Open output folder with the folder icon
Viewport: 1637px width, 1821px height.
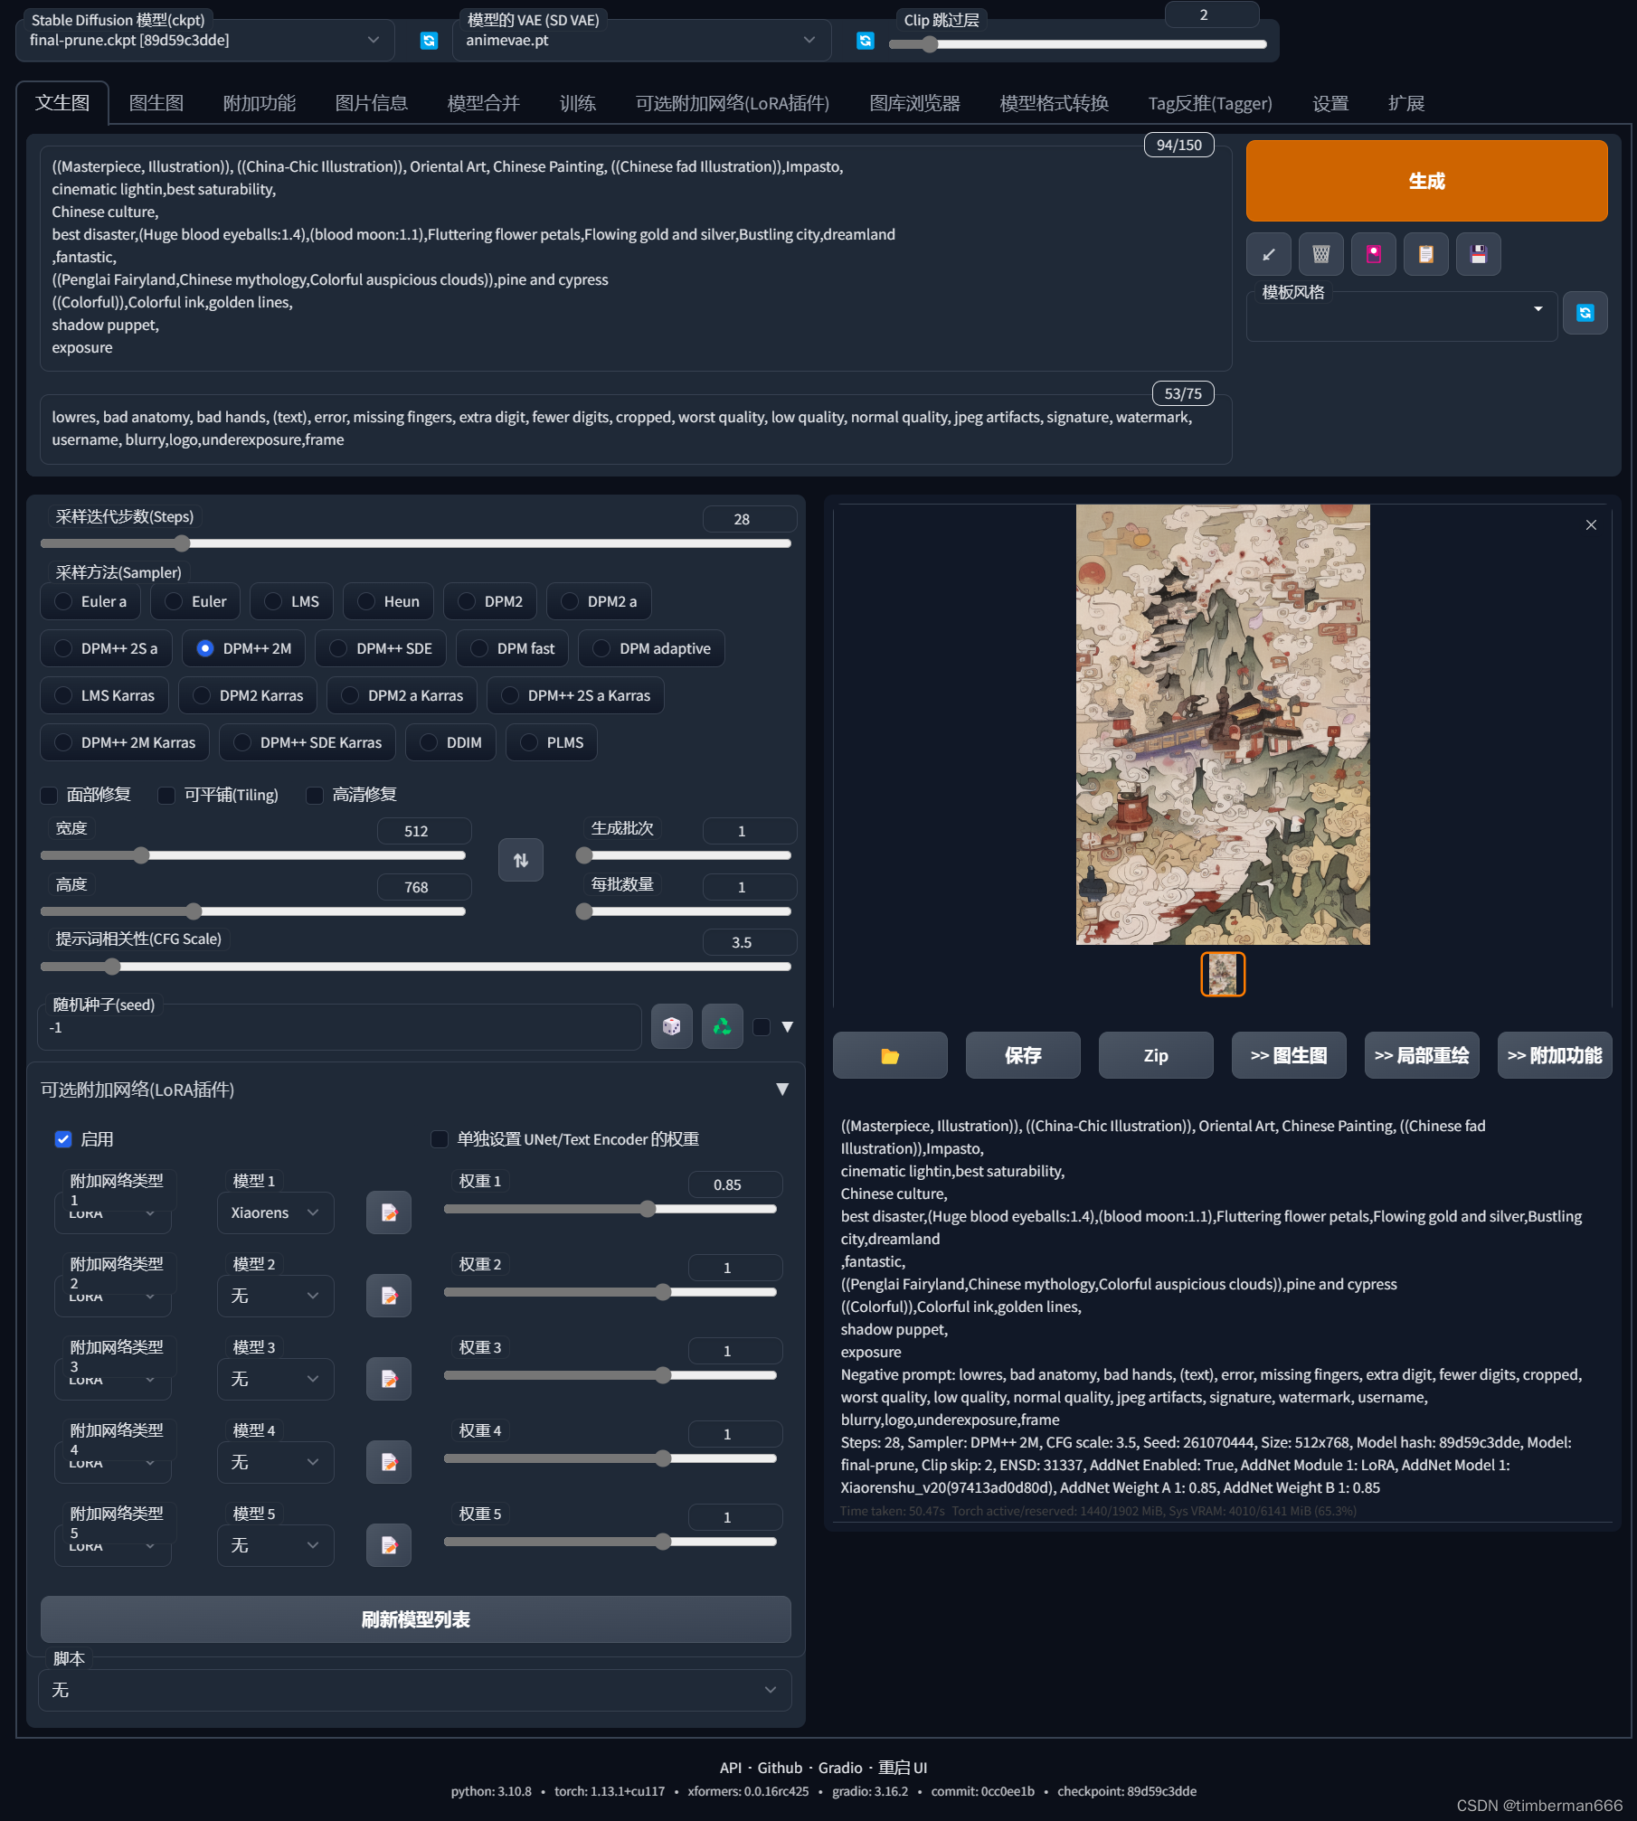pyautogui.click(x=890, y=1055)
